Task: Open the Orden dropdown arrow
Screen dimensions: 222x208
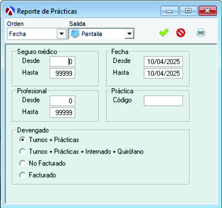Action: (x=61, y=34)
